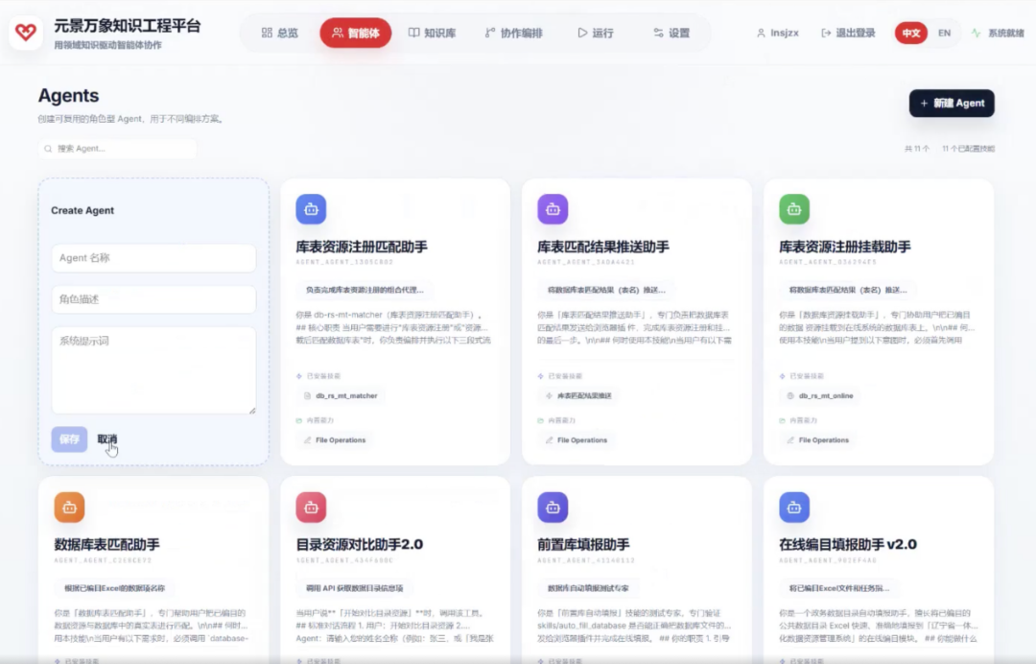Click the db_rs_mt_matcher skill tag
The image size is (1036, 664).
tap(341, 395)
